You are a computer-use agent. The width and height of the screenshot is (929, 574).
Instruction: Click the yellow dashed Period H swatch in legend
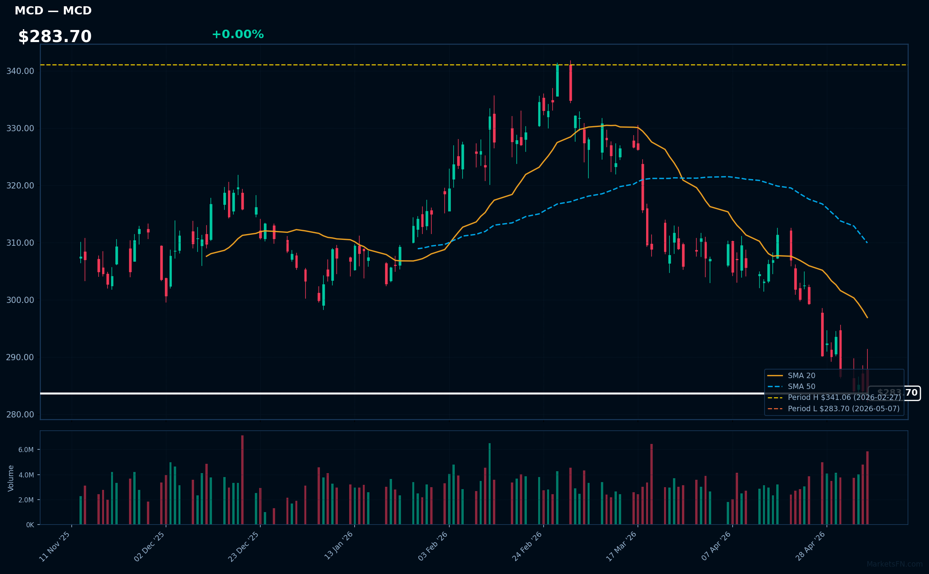(x=775, y=398)
